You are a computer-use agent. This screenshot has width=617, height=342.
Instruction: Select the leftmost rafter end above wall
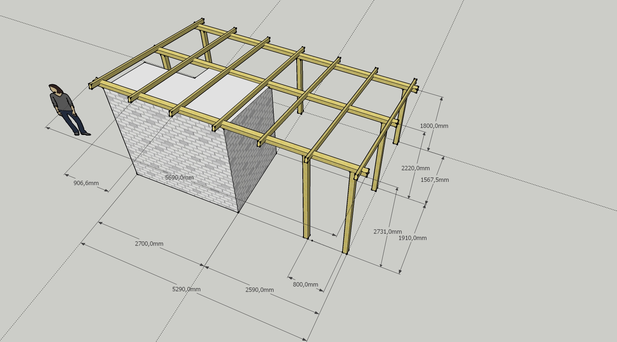pos(94,85)
